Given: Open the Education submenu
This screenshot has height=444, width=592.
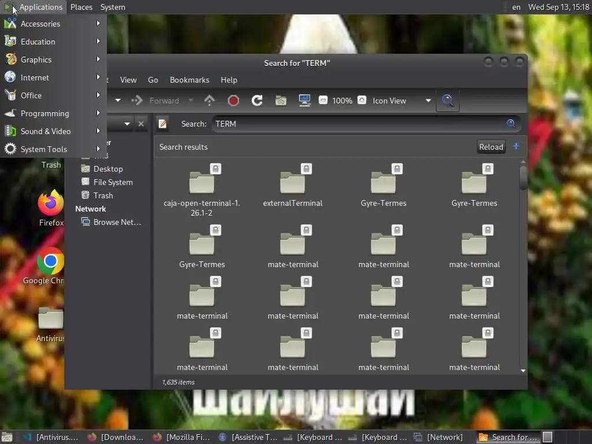Looking at the screenshot, I should point(53,42).
